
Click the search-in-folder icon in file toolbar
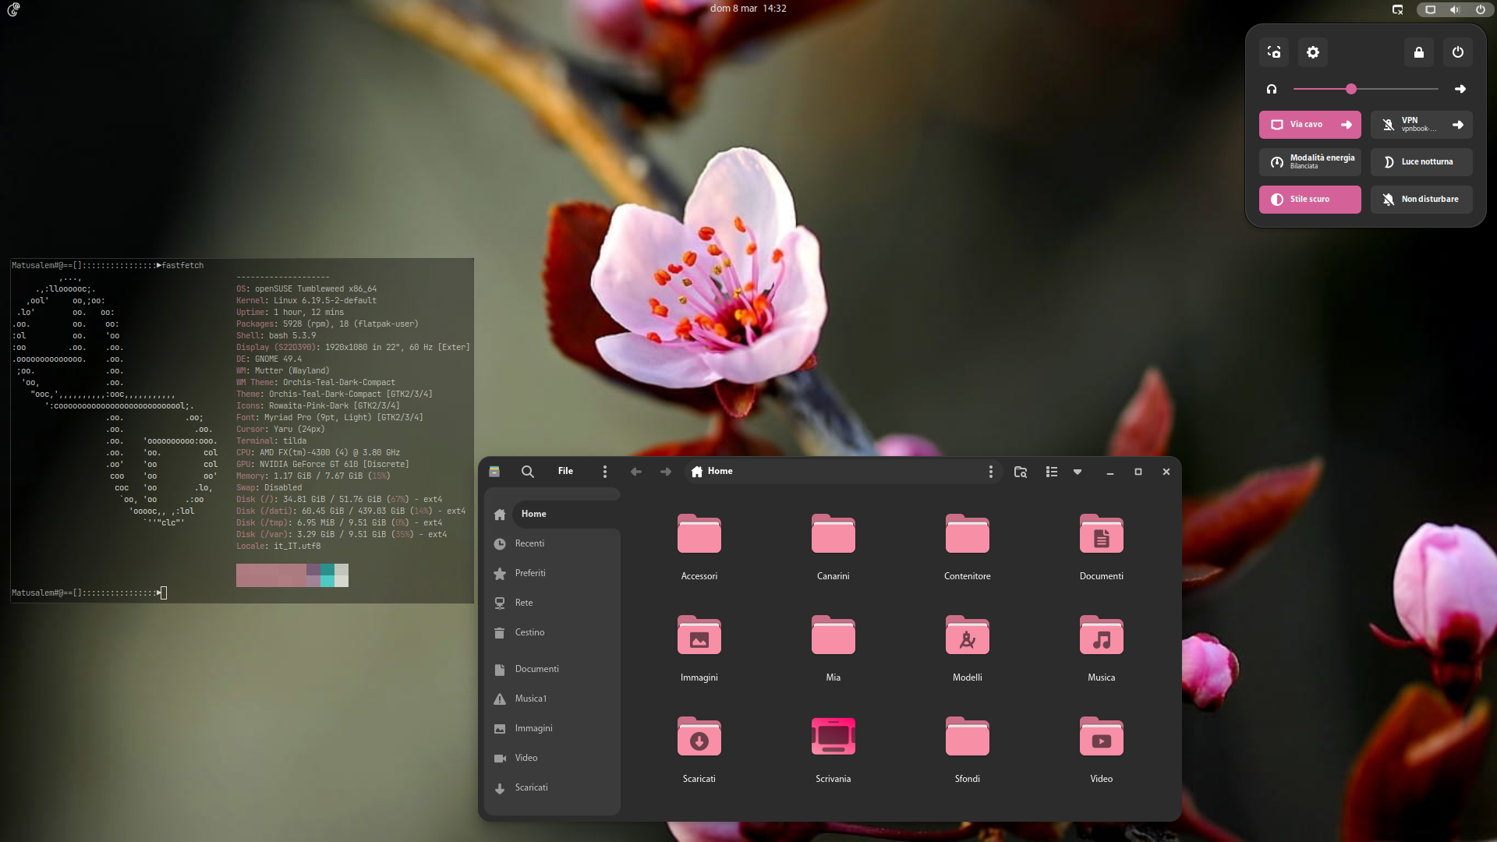click(1020, 472)
